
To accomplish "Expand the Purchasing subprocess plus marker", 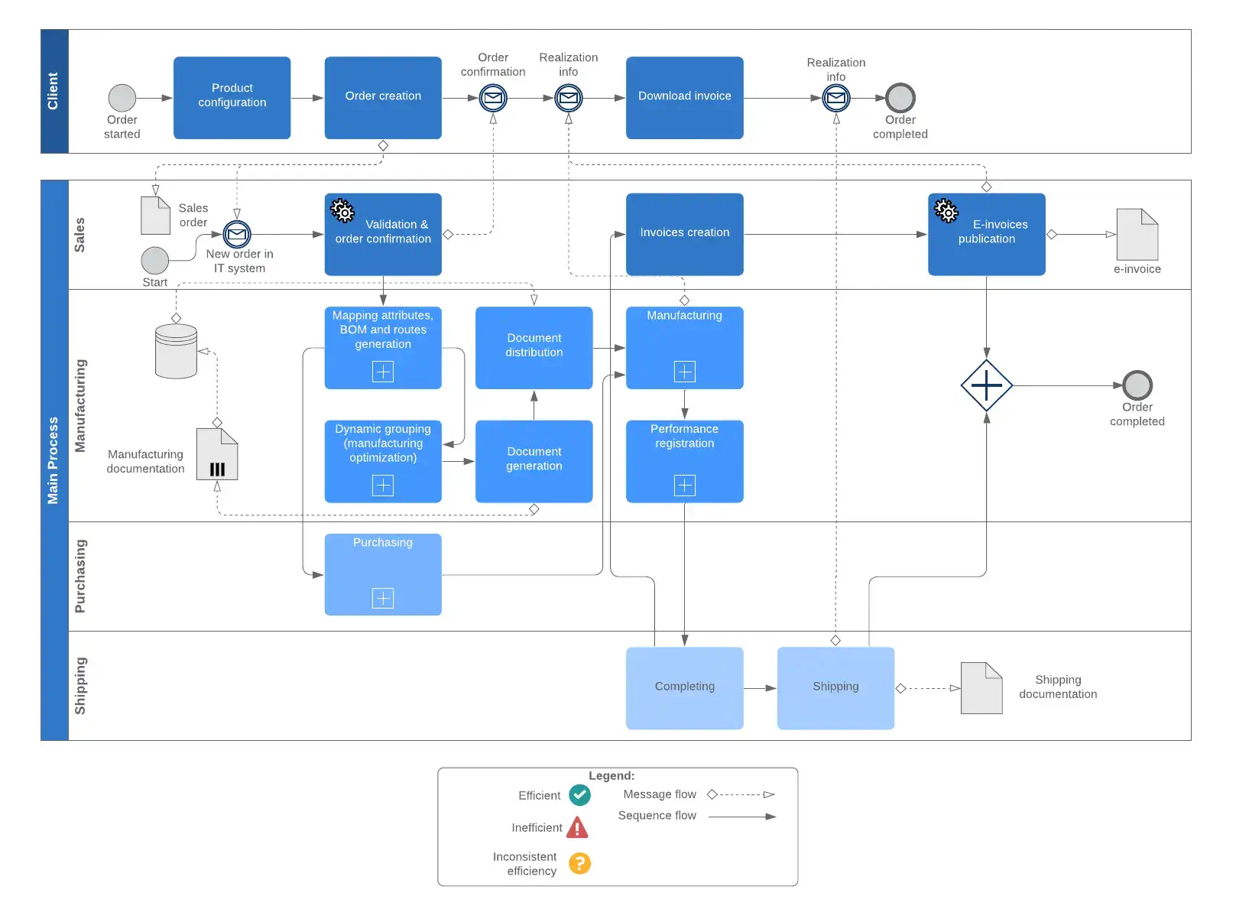I will click(x=382, y=598).
